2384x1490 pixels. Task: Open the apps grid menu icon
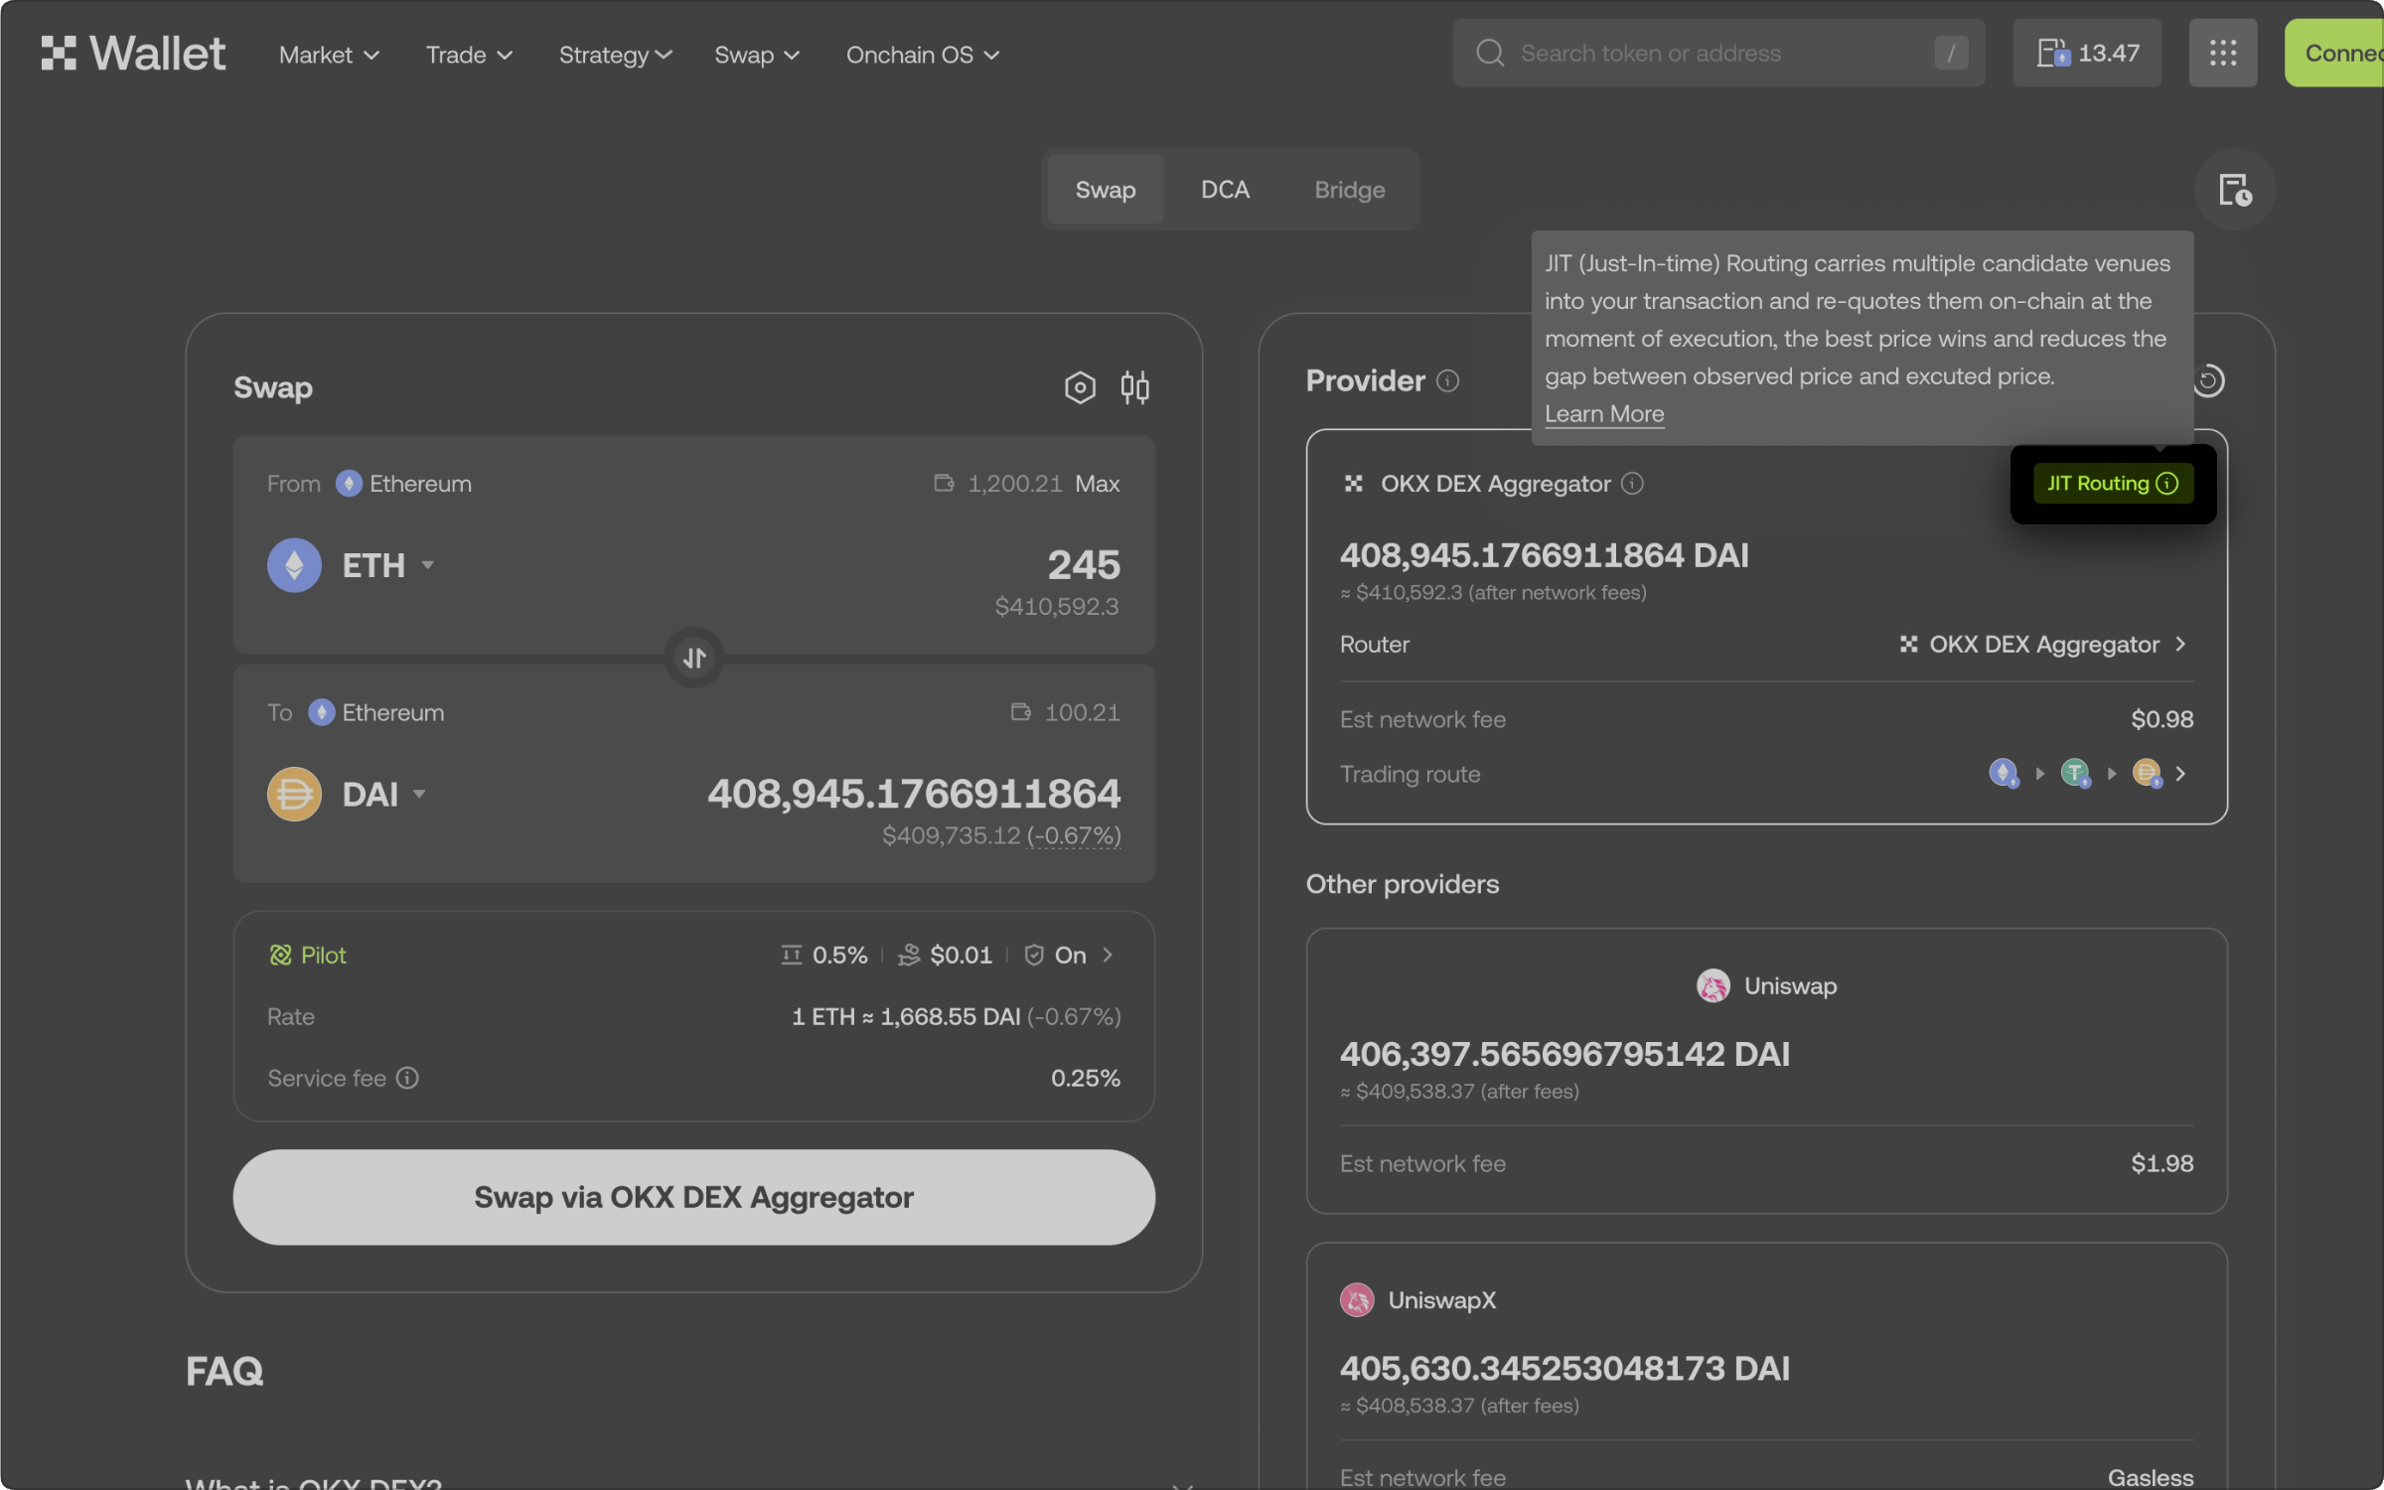click(x=2223, y=53)
